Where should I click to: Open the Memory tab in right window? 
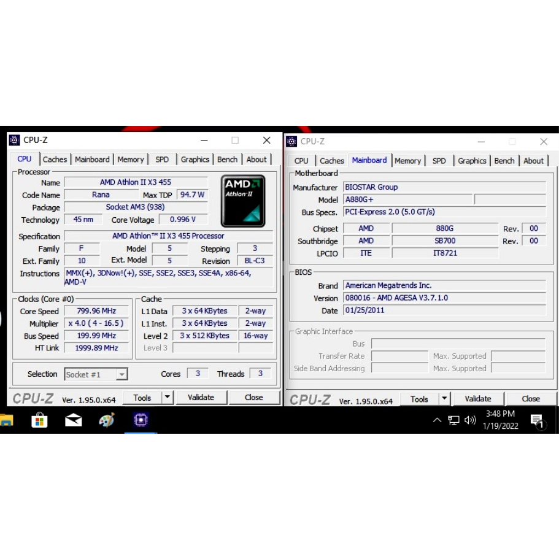[x=407, y=161]
